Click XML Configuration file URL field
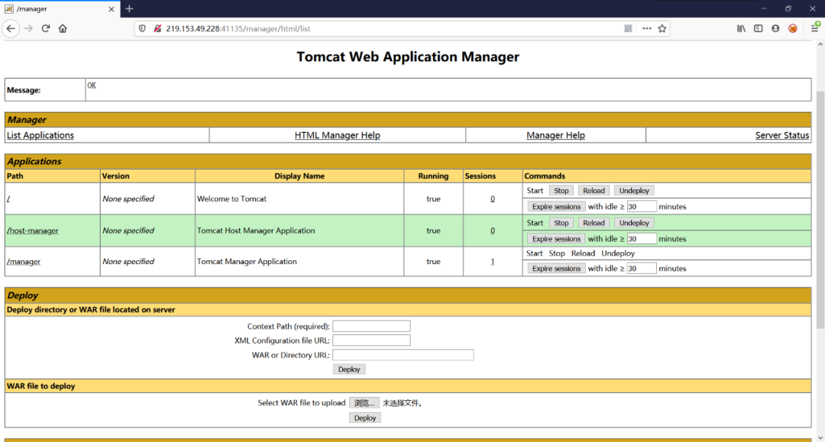 click(x=371, y=340)
